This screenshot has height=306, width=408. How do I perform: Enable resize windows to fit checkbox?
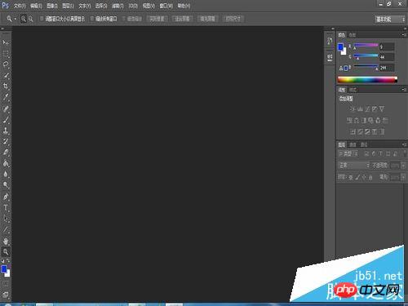point(42,19)
